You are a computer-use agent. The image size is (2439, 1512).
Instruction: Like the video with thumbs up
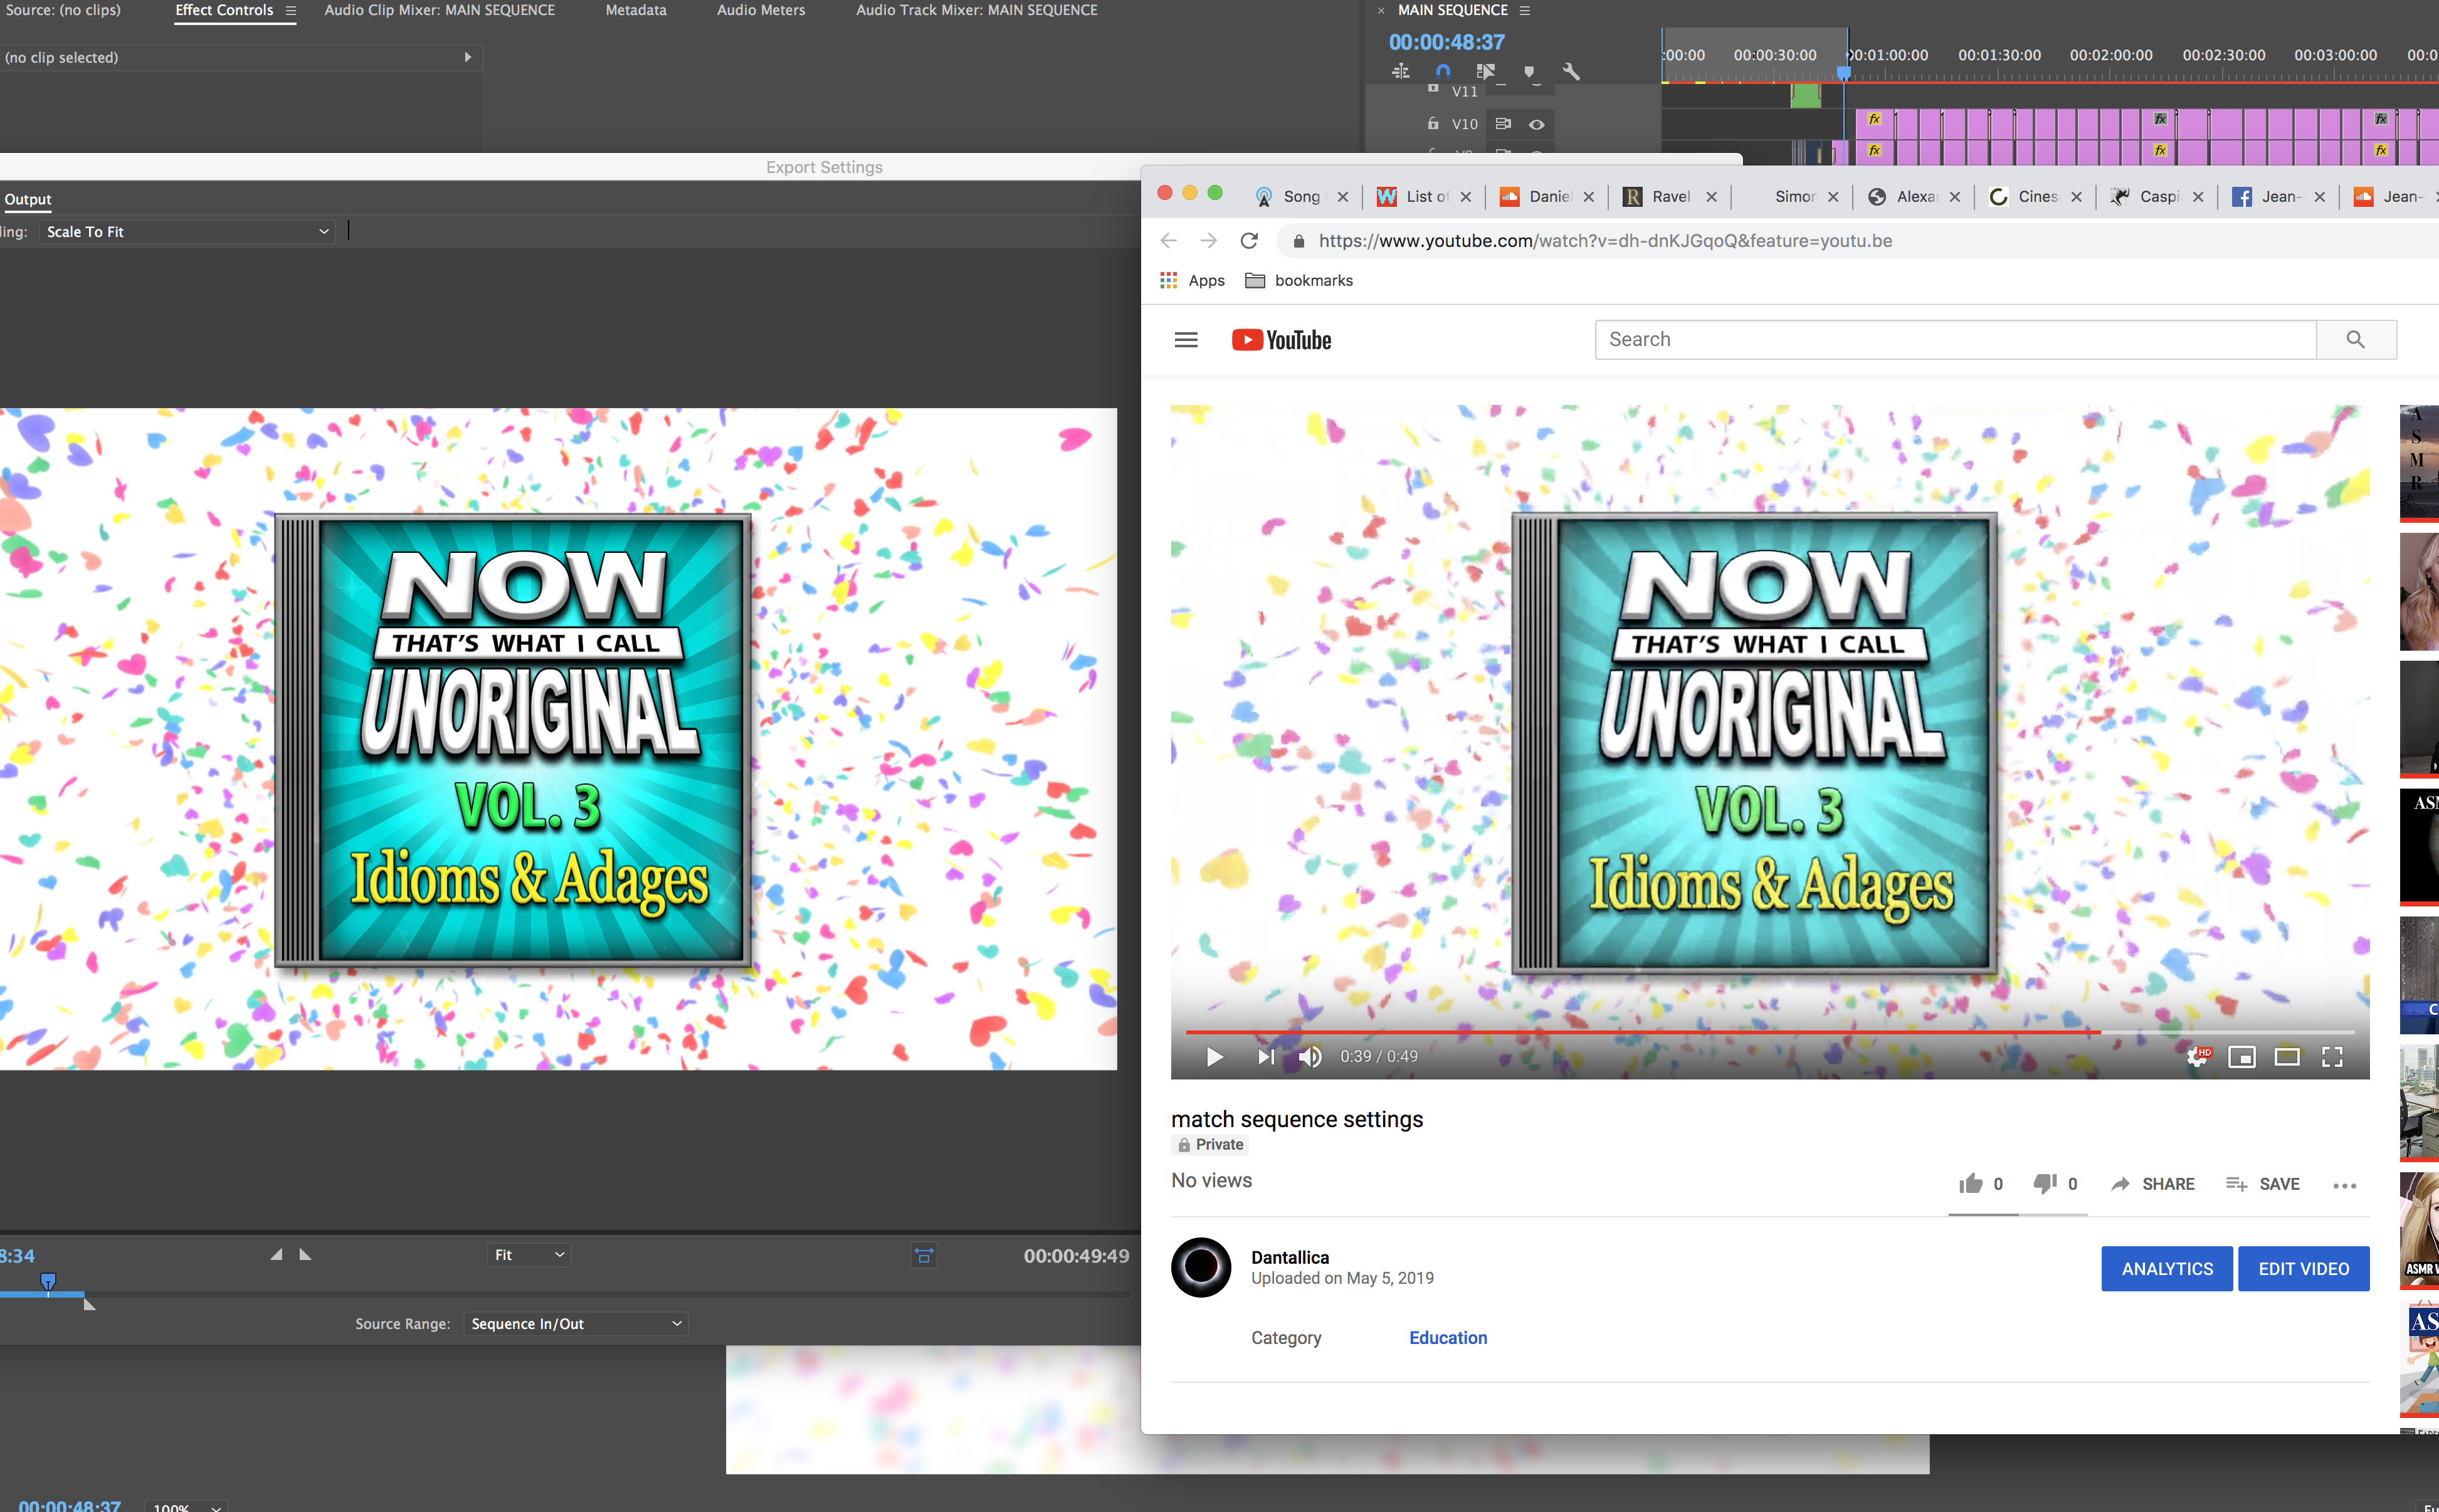point(1970,1183)
